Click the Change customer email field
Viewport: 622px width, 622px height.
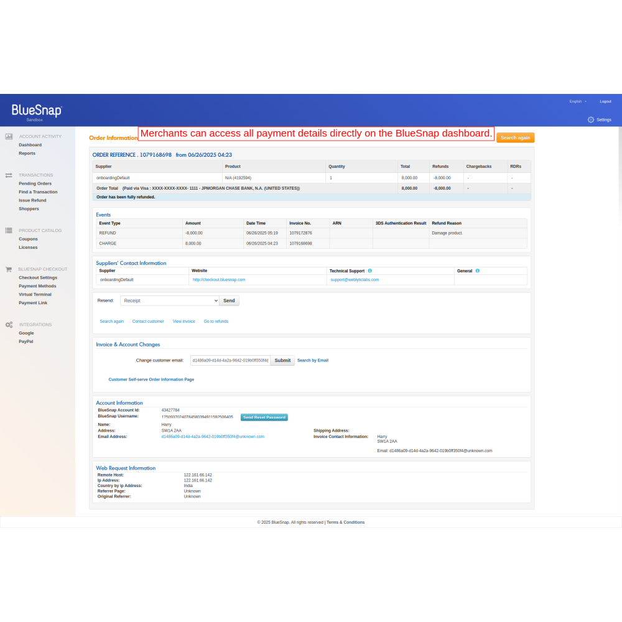click(230, 360)
